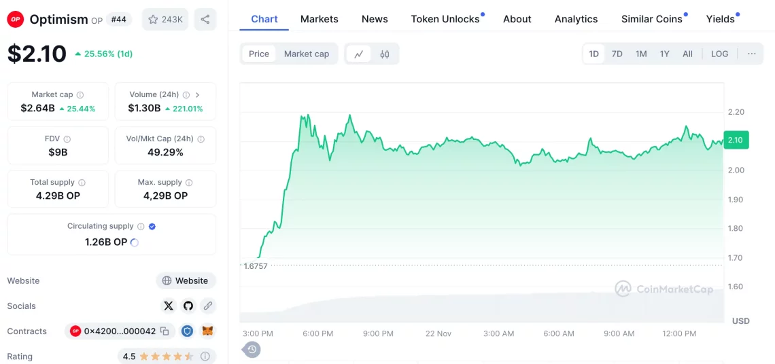
Task: Click the #44 rank badge
Action: pos(119,19)
